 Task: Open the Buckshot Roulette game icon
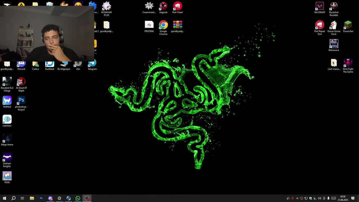pos(334,9)
